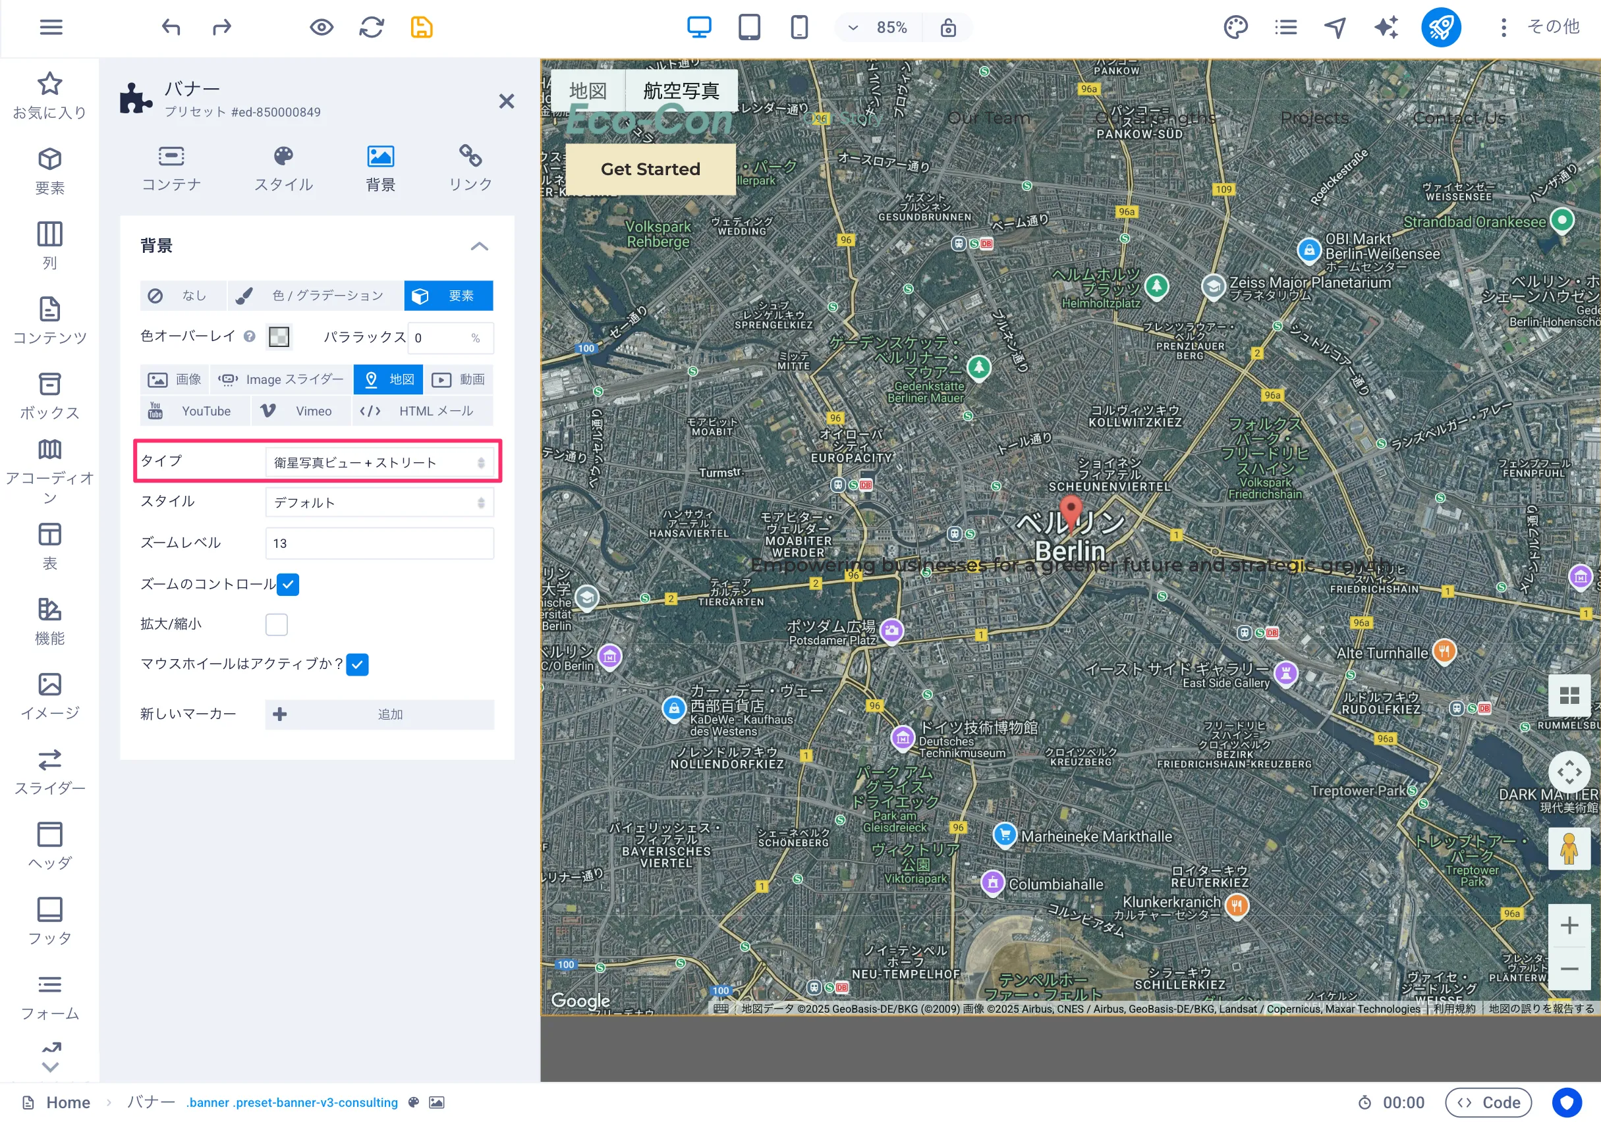Open the タイプ map type dropdown
The height and width of the screenshot is (1122, 1601).
click(379, 462)
